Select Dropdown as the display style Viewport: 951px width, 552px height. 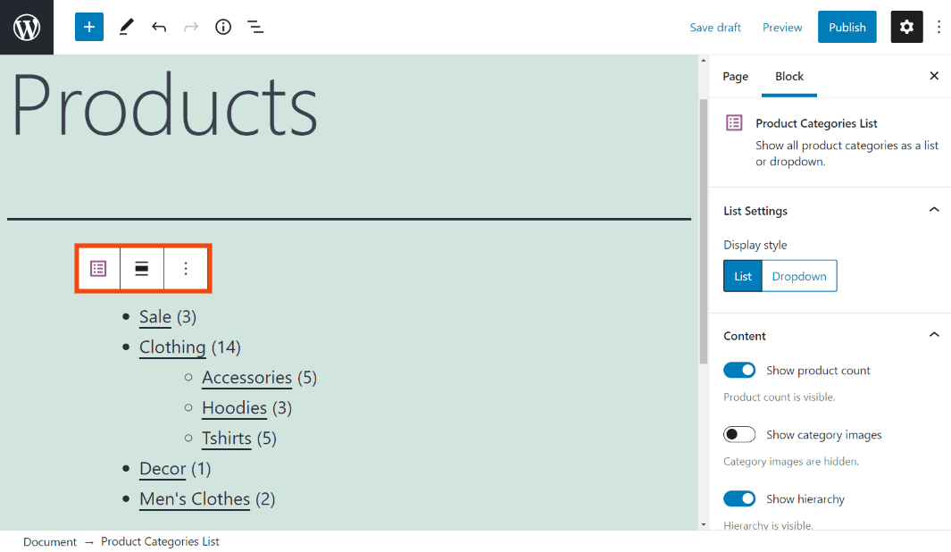pos(798,275)
